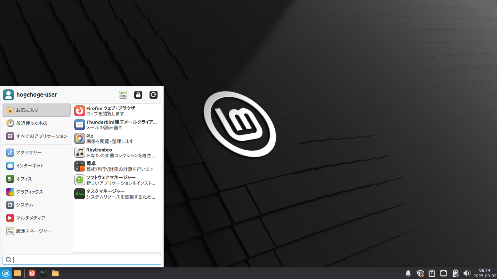This screenshot has width=497, height=279.
Task: Open the 電卓 calculator app
Action: coord(117,166)
